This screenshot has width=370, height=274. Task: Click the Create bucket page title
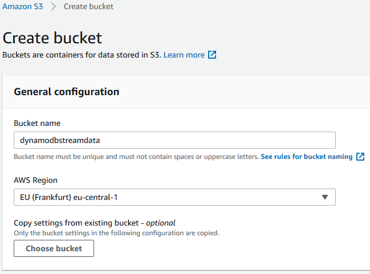tap(52, 38)
